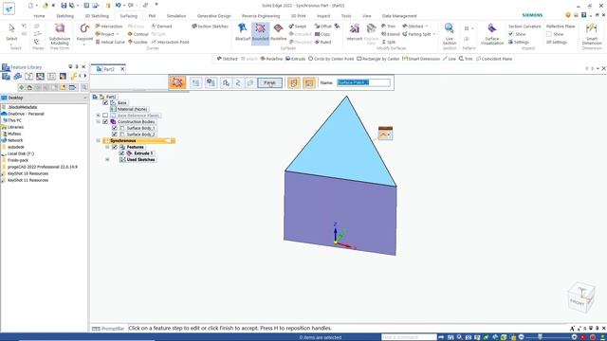This screenshot has width=607, height=341.
Task: Use the Derived curve command
Action: (162, 27)
